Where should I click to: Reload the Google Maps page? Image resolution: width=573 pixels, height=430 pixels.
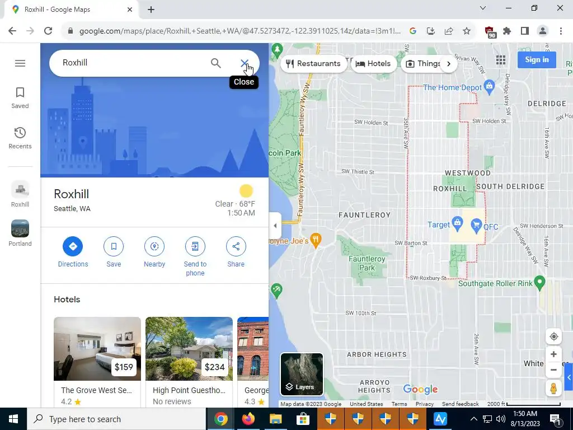click(x=48, y=31)
